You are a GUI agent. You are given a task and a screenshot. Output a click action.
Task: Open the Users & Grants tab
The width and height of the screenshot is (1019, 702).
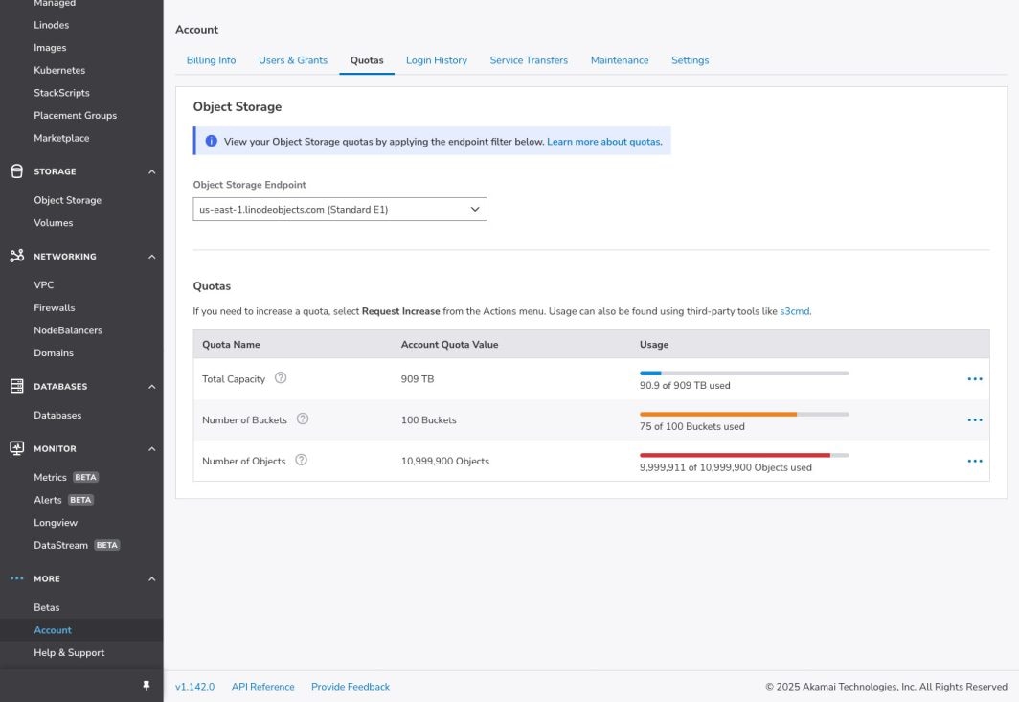coord(292,60)
